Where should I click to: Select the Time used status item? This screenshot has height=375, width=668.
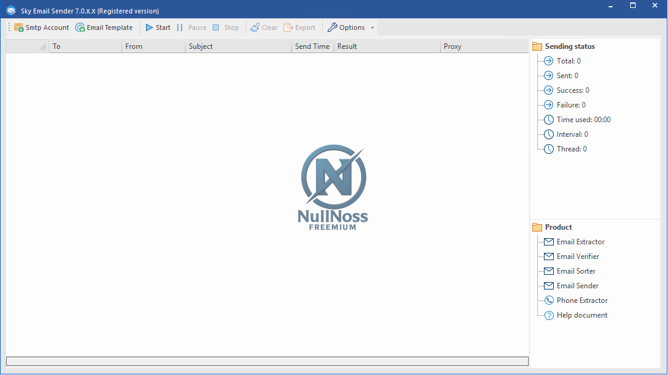(x=583, y=120)
